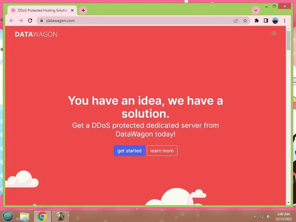Minimize the Chrome window

tap(266, 6)
